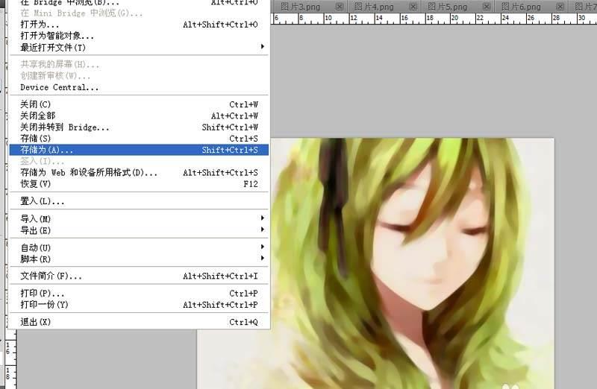Close the 图片3.png tab
Viewport: 597px width, 389px height.
click(x=340, y=7)
